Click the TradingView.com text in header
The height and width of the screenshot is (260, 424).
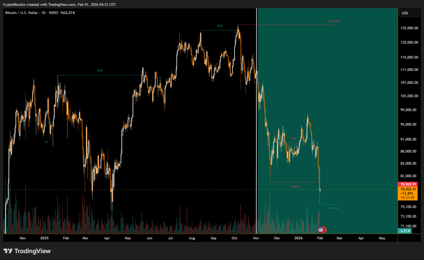coord(55,4)
